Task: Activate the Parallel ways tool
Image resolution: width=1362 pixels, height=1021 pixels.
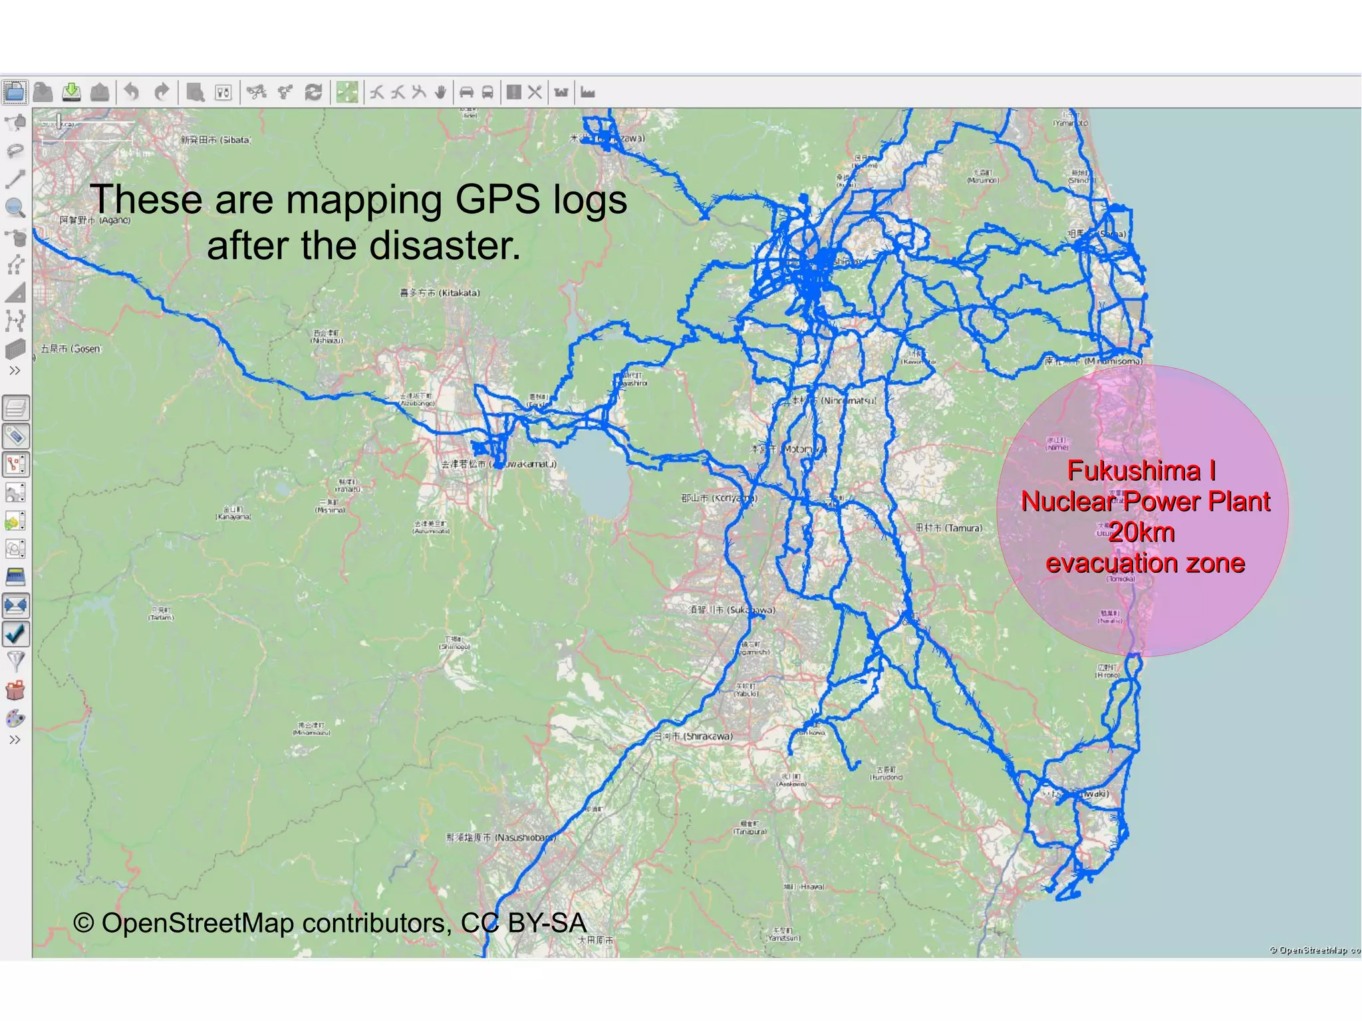Action: [15, 265]
